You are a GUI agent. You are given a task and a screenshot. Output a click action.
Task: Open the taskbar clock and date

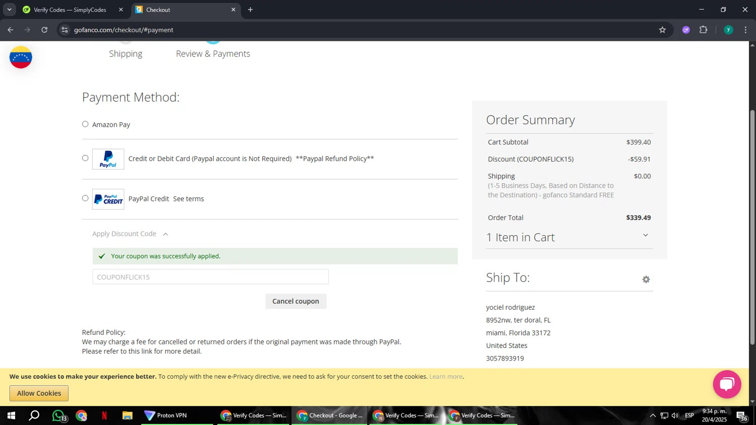(x=714, y=415)
